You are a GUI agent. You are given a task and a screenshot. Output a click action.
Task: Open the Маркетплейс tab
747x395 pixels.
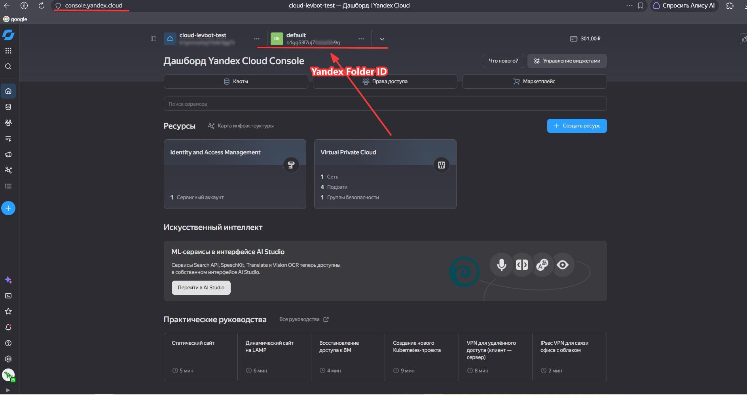pyautogui.click(x=534, y=82)
